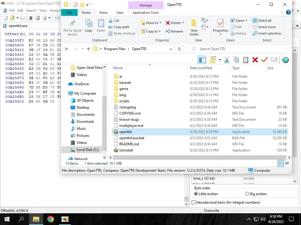The height and width of the screenshot is (225, 301).
Task: Open the Properties dropdown arrow
Action: click(220, 34)
